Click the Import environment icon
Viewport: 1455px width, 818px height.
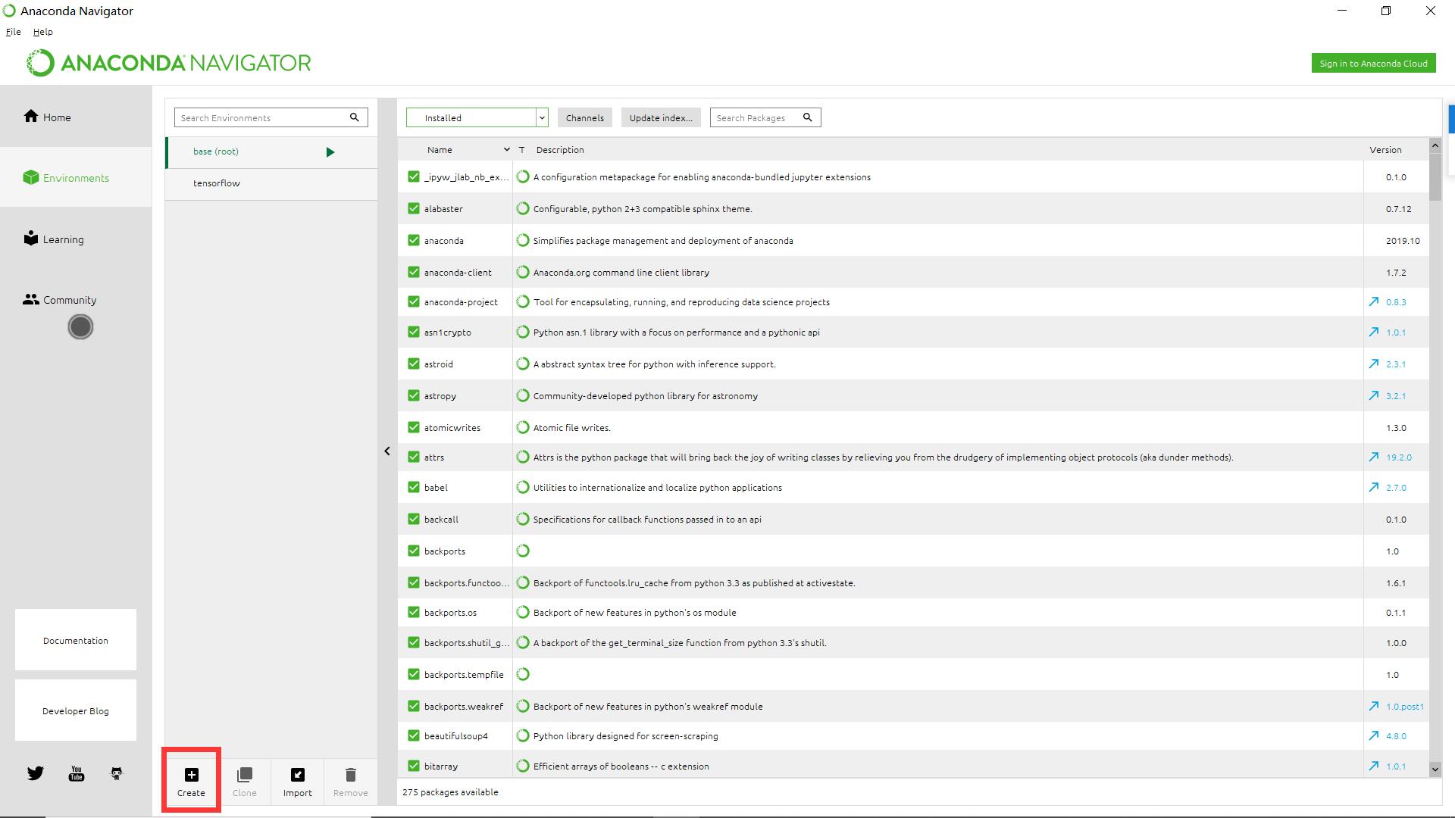click(297, 775)
